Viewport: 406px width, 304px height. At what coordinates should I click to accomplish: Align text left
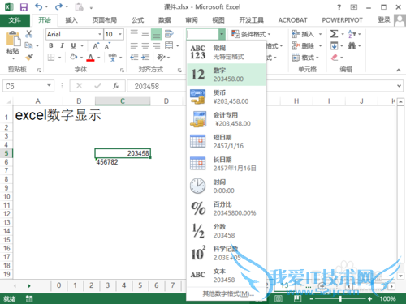click(x=134, y=45)
